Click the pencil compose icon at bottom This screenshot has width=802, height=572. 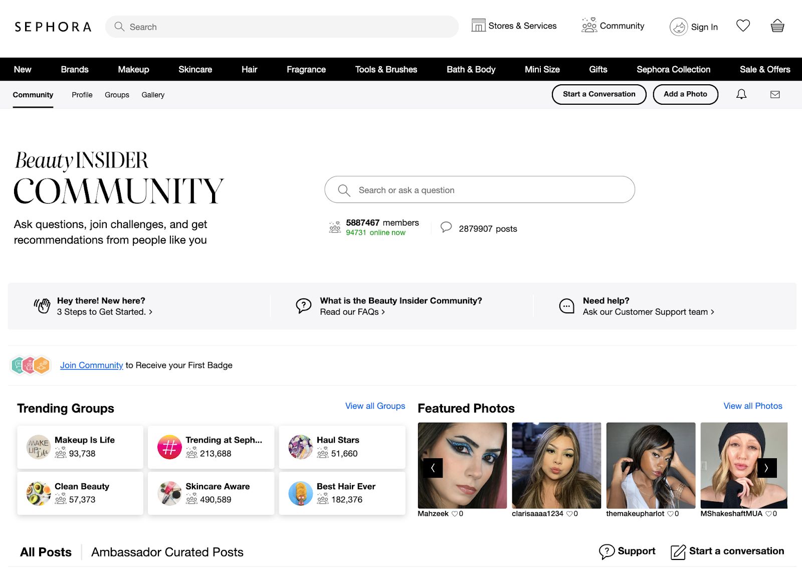tap(678, 551)
